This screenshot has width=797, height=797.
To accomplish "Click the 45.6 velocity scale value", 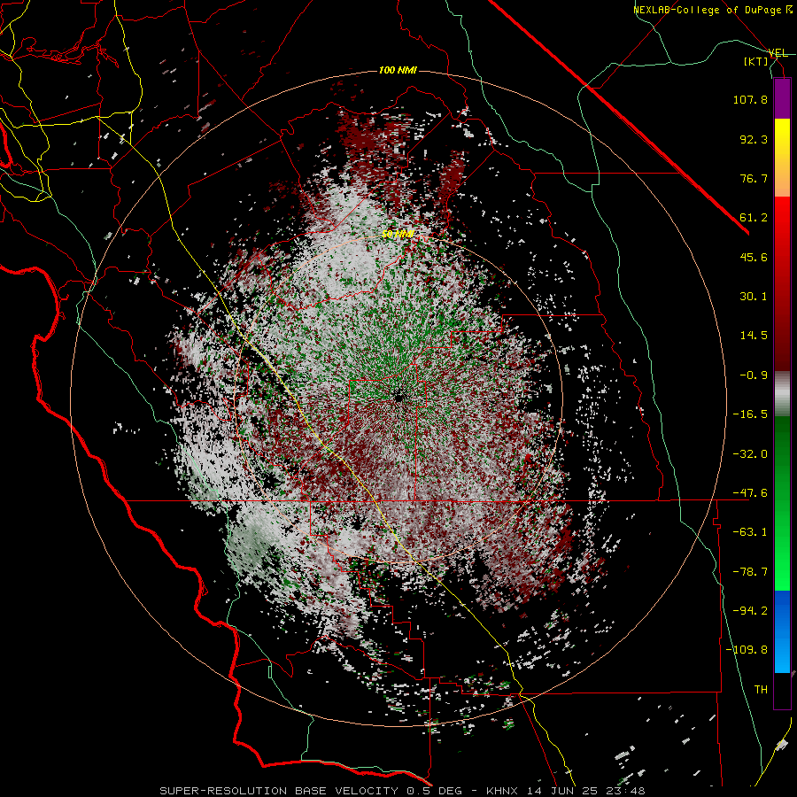I will coord(754,257).
